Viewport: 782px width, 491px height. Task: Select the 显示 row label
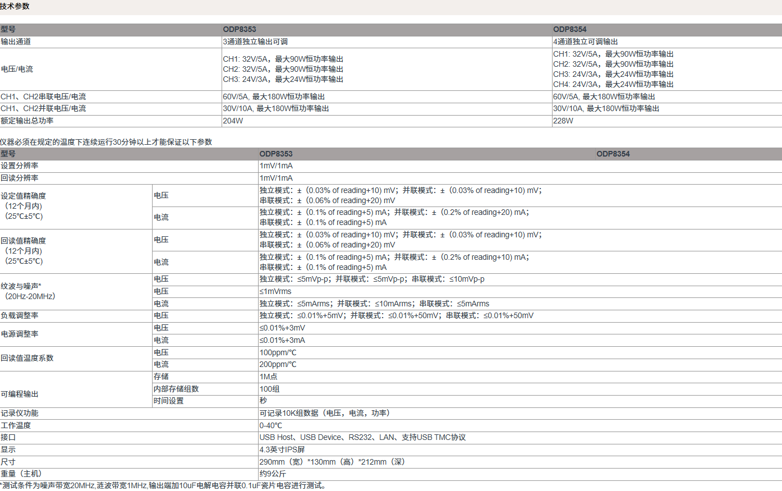(8, 449)
